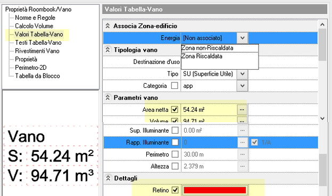
Task: Open the Area netta ellipsis button
Action: pos(242,110)
